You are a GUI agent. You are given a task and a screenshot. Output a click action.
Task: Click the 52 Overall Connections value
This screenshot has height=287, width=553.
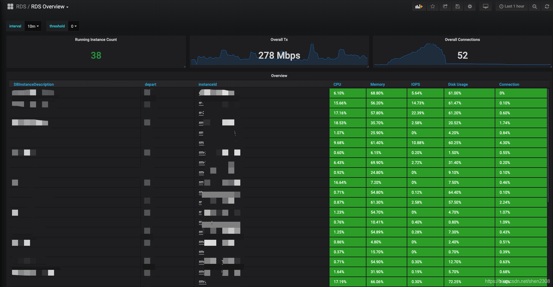click(462, 55)
